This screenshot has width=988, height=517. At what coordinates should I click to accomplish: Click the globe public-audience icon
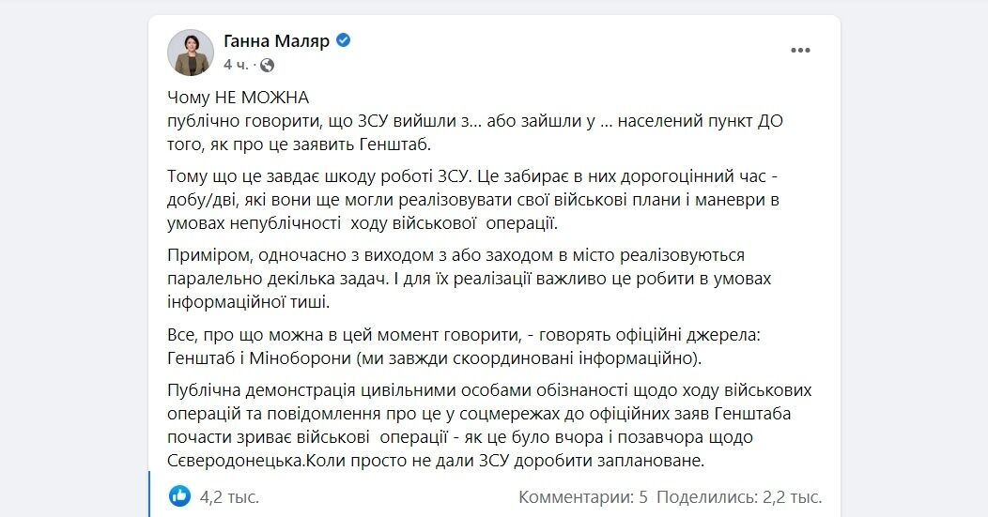[x=268, y=65]
